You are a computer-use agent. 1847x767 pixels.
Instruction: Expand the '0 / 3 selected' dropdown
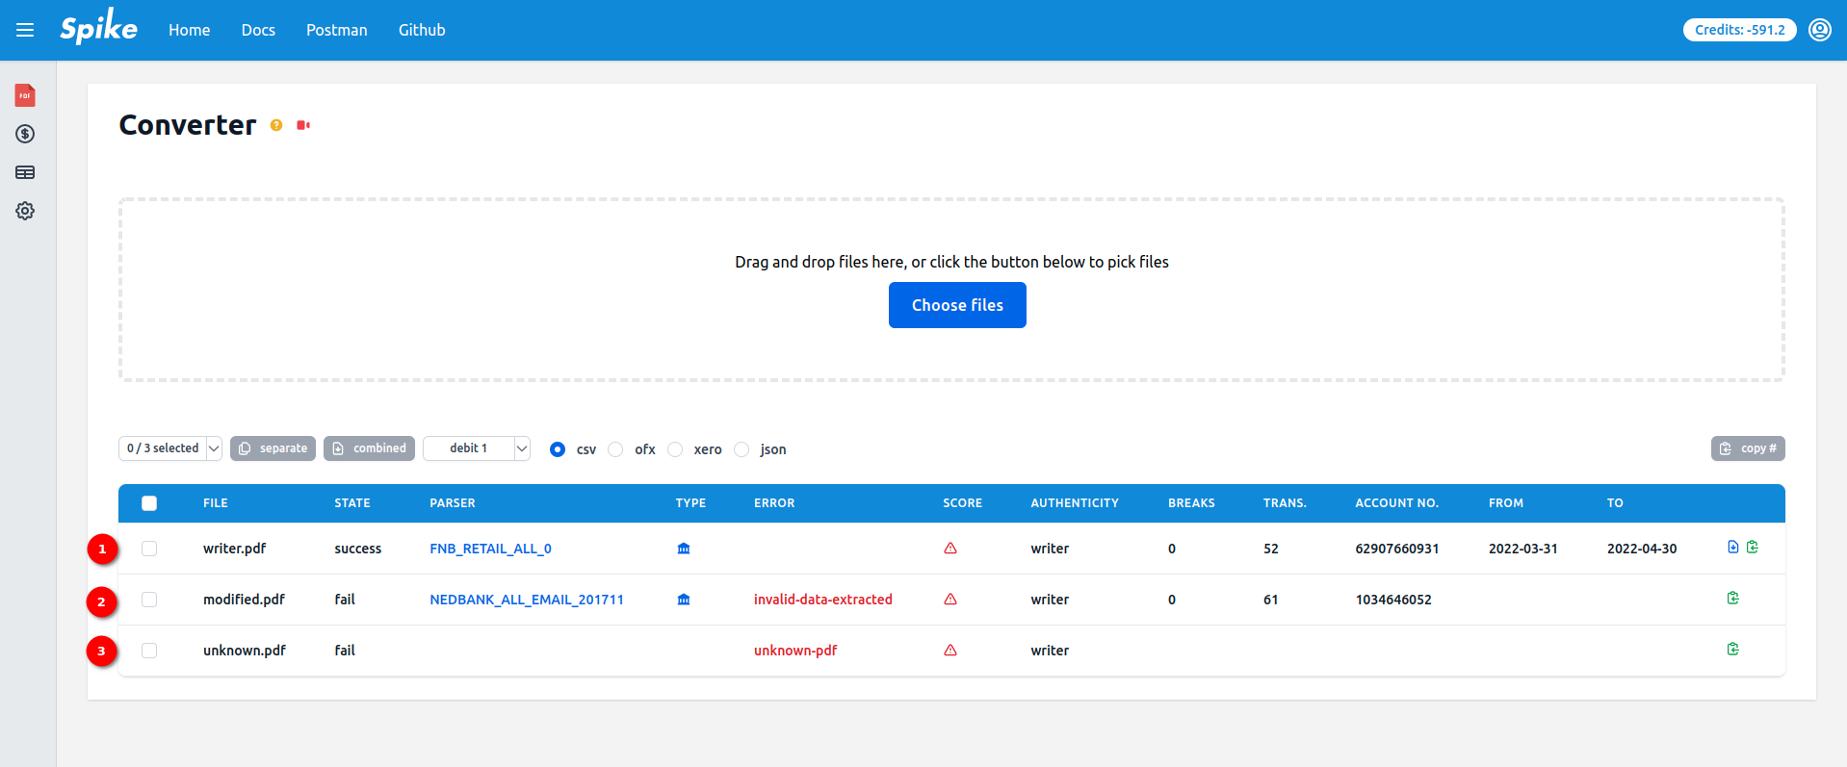tap(170, 448)
